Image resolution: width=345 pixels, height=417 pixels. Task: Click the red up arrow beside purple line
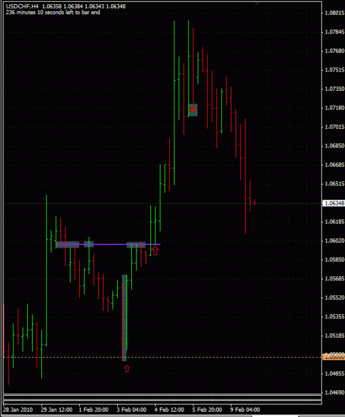pos(155,250)
